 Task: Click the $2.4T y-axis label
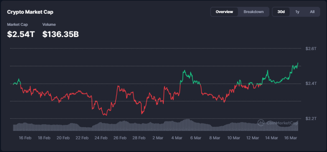coord(311,83)
